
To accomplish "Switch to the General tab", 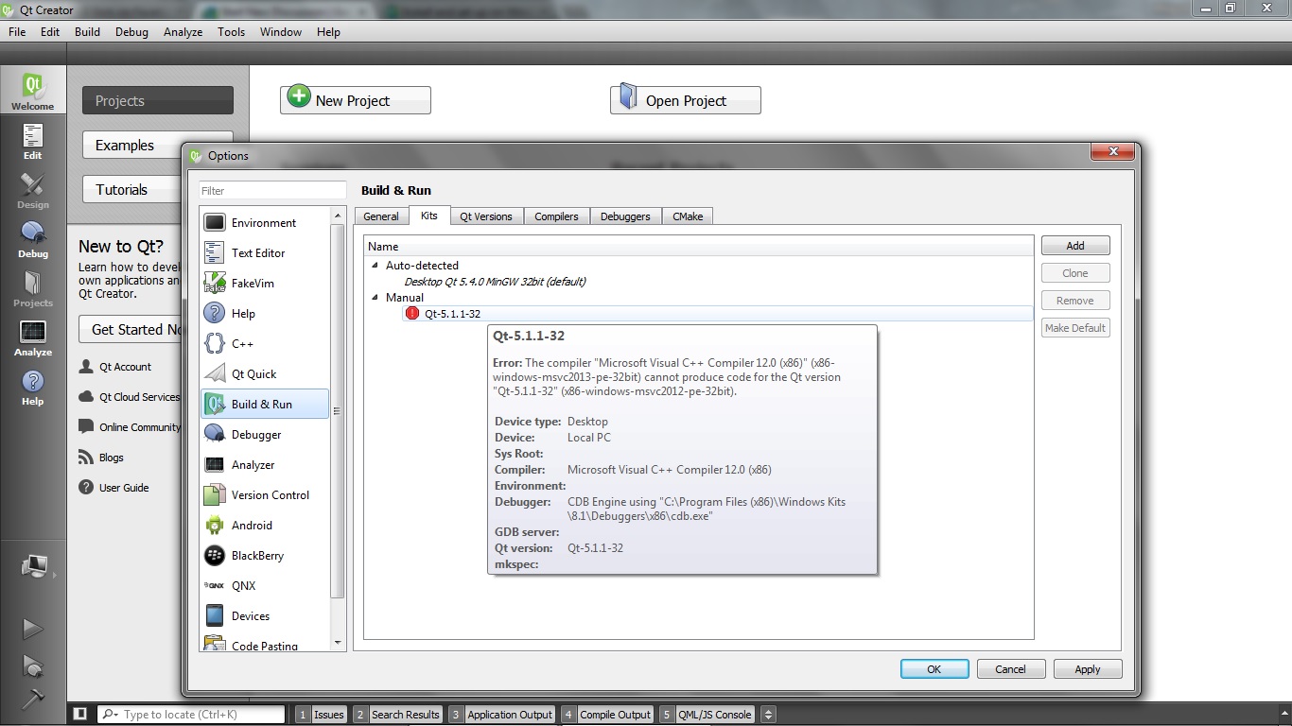I will pos(381,216).
